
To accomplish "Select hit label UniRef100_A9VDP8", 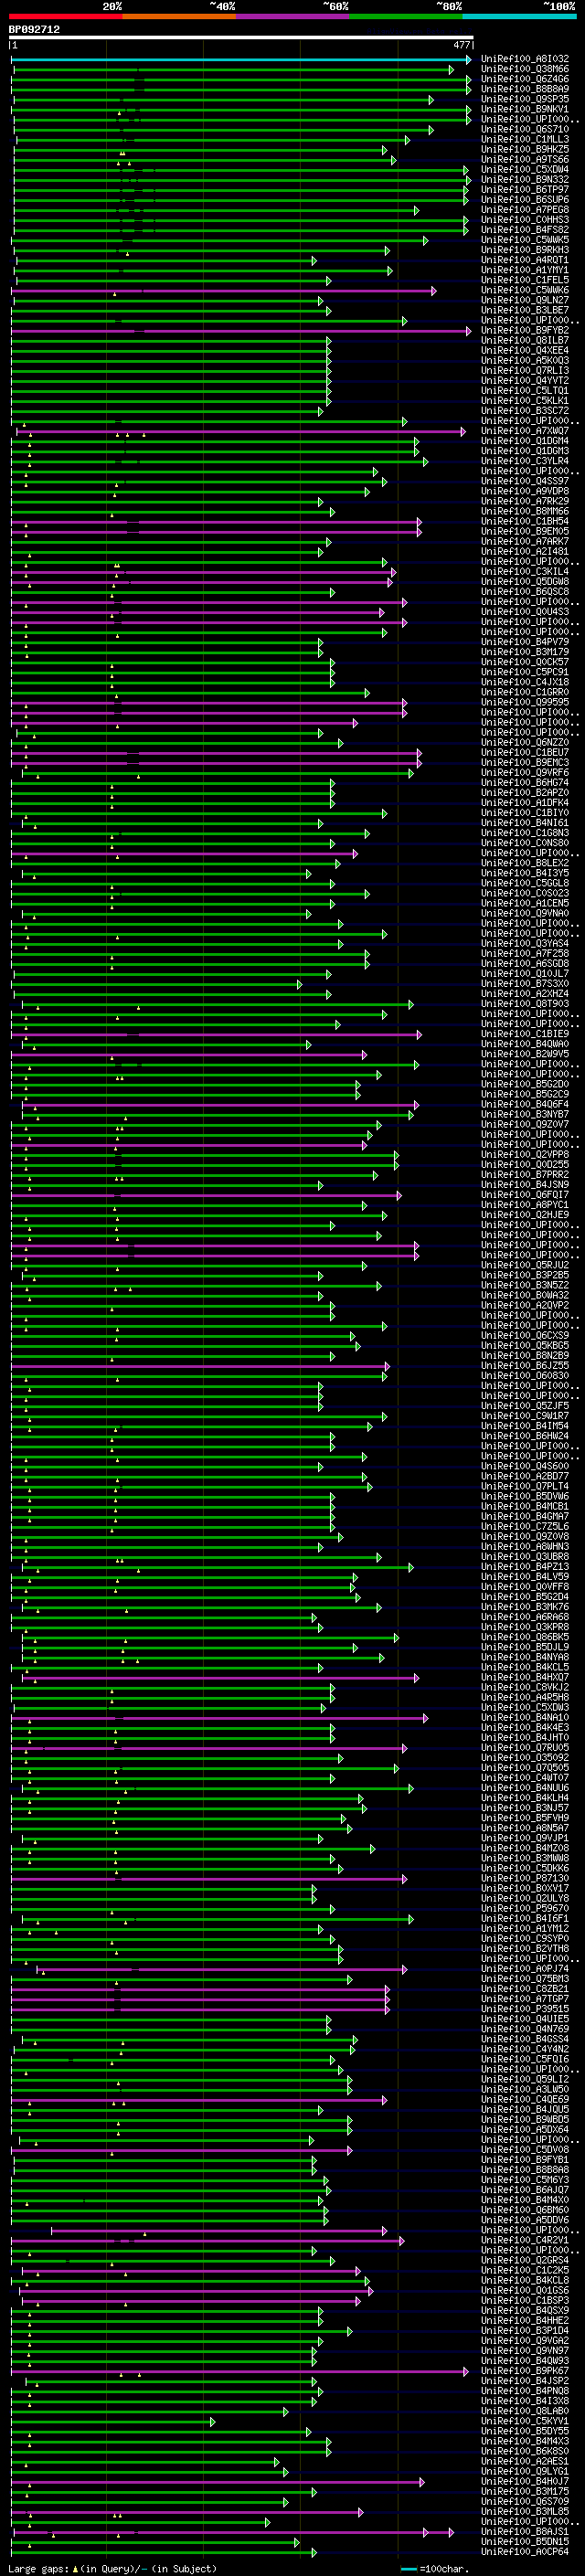I will coord(525,491).
